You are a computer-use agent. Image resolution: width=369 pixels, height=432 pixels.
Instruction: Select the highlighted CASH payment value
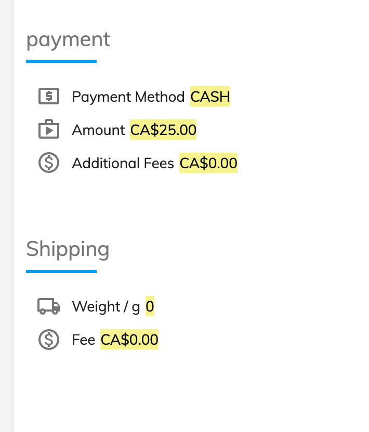[210, 97]
